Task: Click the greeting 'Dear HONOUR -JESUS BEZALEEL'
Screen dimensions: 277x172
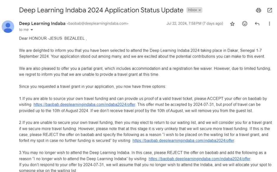Action: coord(52,39)
